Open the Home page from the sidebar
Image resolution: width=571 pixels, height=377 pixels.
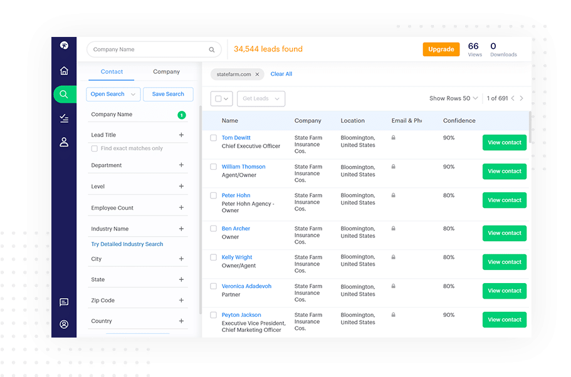tap(64, 71)
